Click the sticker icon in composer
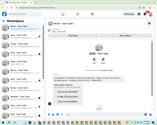 (x=58, y=115)
